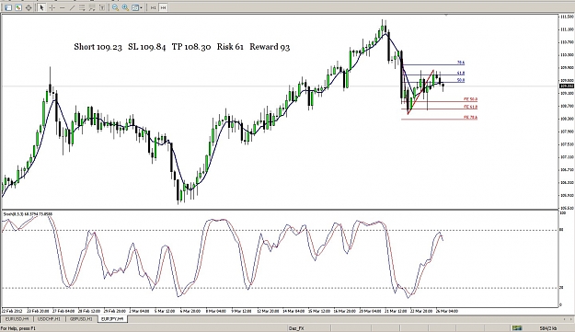Screen dimensions: 575x332
Task: Click the toolbar icon with the green pencil
Action: click(18, 7)
